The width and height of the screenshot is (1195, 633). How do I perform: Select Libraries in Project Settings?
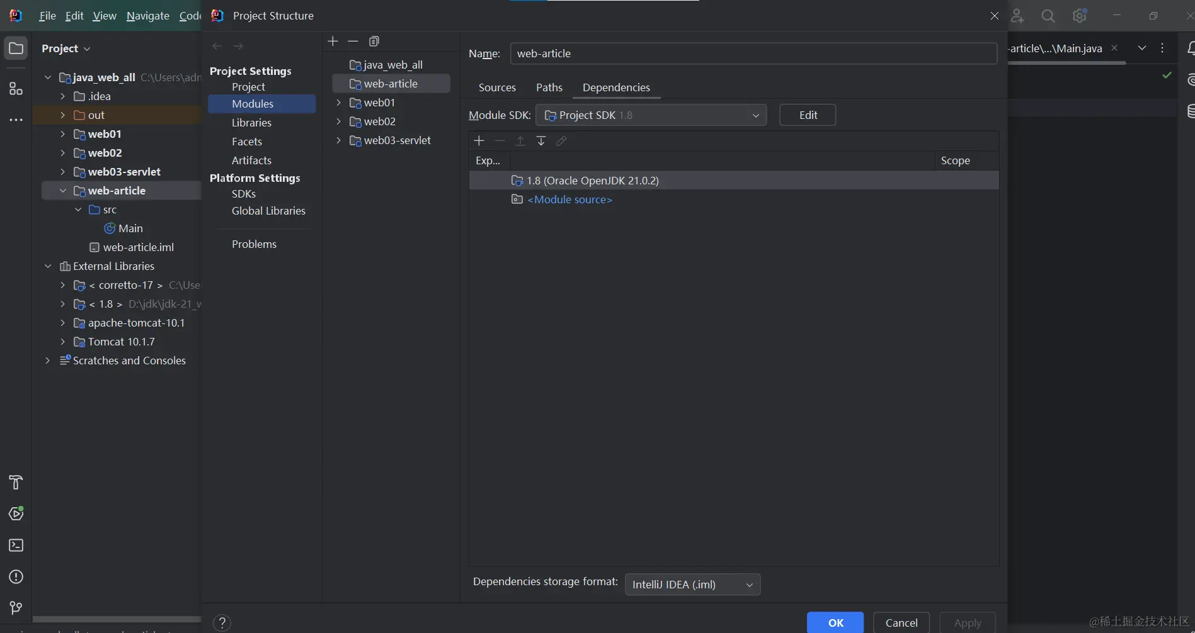coord(251,123)
